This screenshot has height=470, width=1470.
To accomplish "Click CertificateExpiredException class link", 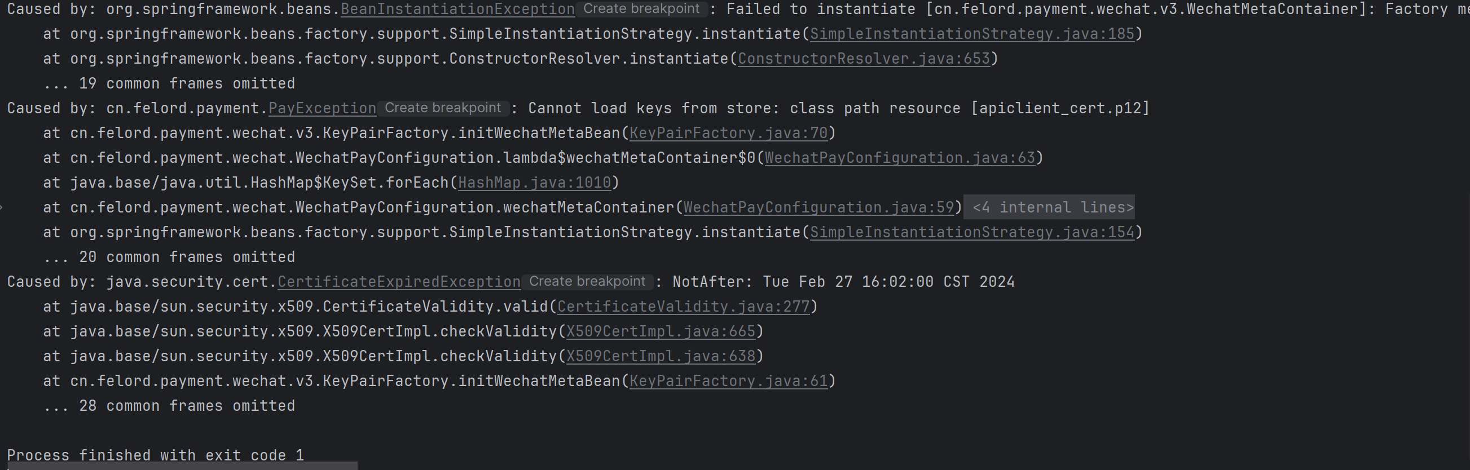I will click(398, 282).
